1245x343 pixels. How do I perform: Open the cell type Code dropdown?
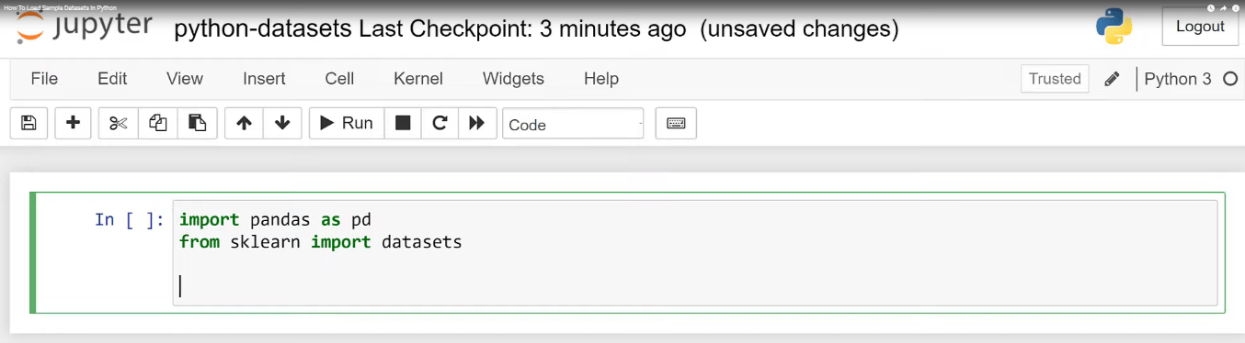573,124
